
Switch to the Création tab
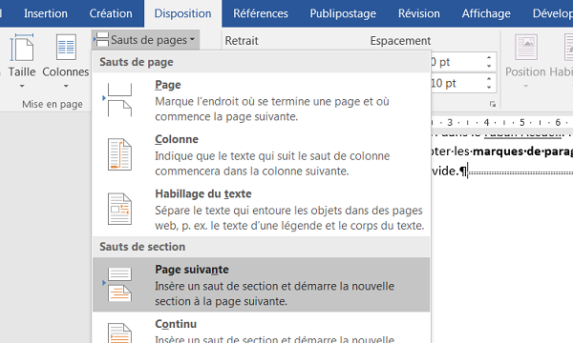[x=111, y=13]
